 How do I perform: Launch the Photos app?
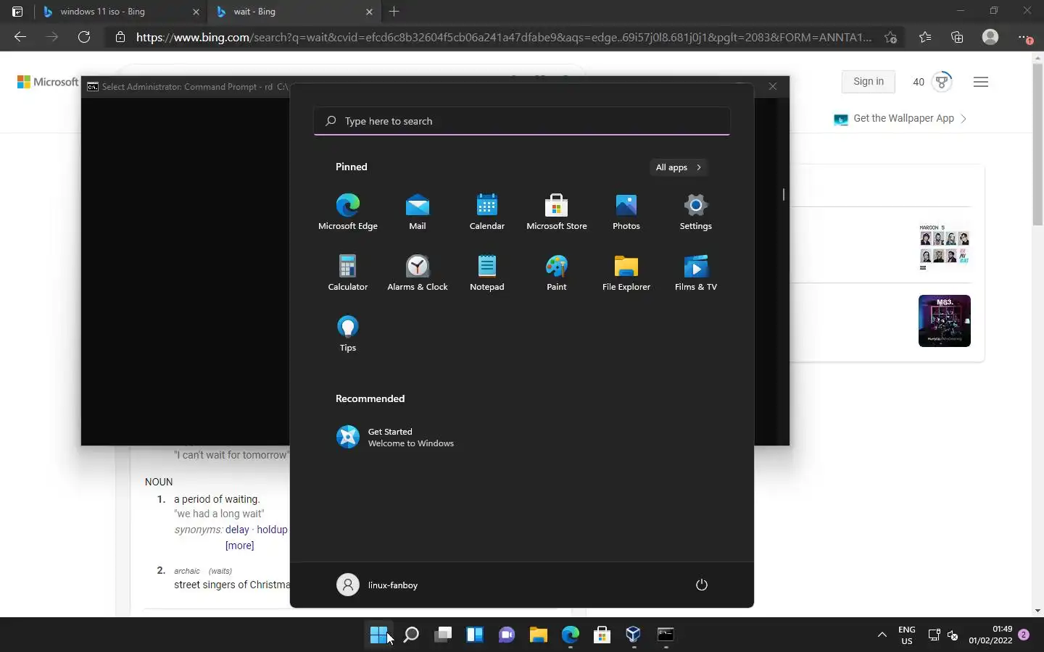coord(626,212)
